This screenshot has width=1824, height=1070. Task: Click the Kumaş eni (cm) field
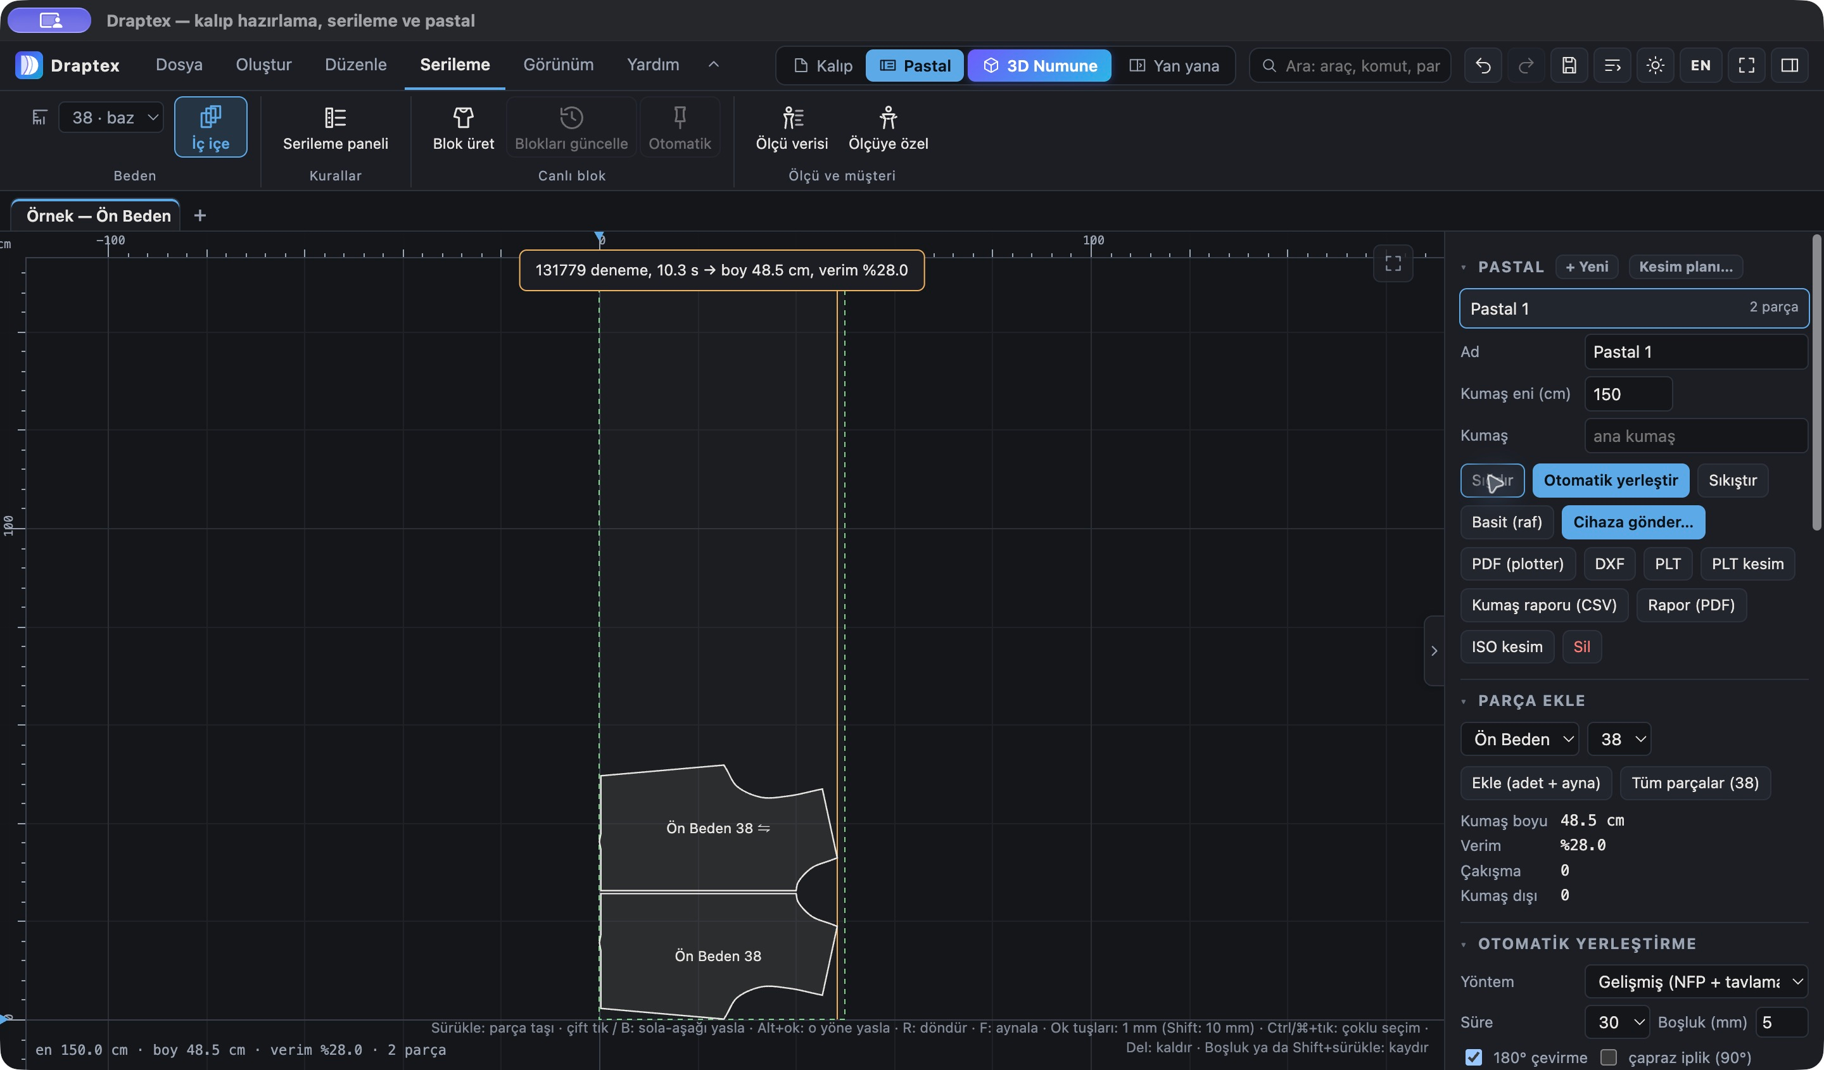[x=1628, y=394]
